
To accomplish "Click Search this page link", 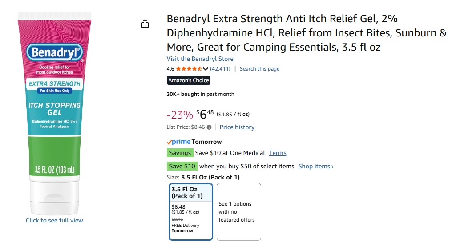I will (x=259, y=69).
